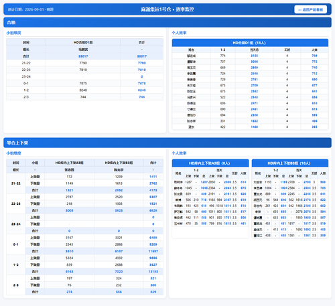
Task: Click the value 1045 in A3 personal table
Action: click(x=188, y=188)
